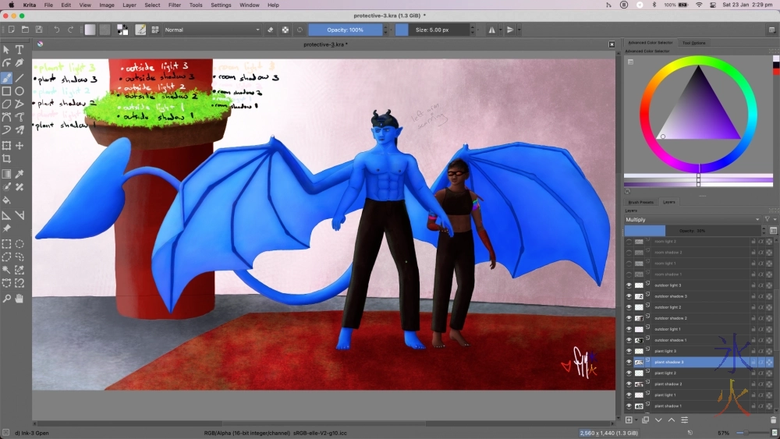Image resolution: width=780 pixels, height=439 pixels.
Task: Show the room light 2 layer
Action: 629,242
